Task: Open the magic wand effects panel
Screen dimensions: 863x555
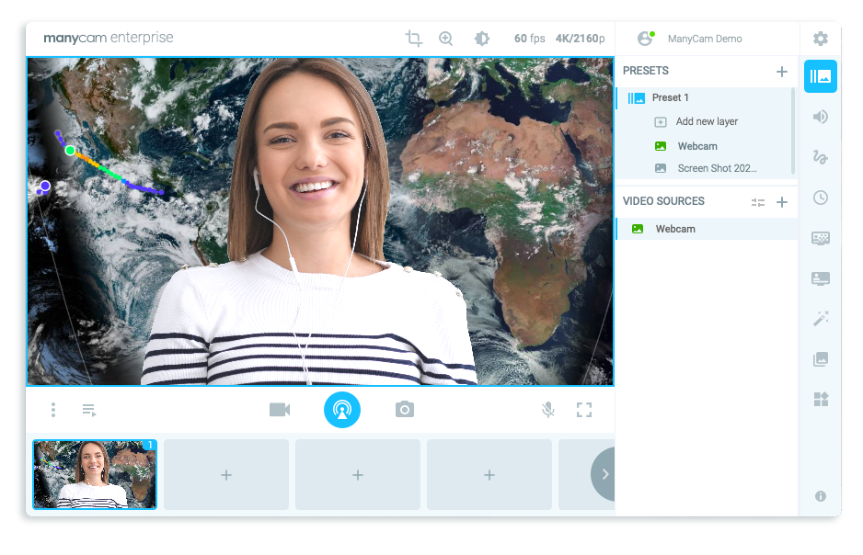Action: point(820,319)
